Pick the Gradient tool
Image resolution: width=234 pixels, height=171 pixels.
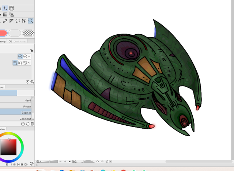(5, 15)
